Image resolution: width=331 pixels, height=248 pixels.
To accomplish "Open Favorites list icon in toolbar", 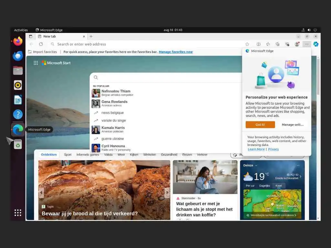I will coord(268,44).
